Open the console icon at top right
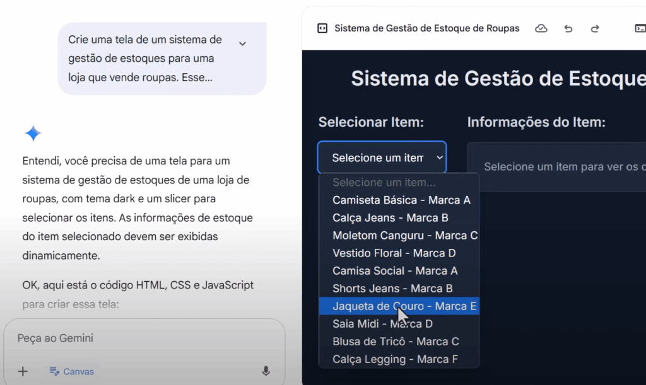The height and width of the screenshot is (385, 646). point(640,28)
